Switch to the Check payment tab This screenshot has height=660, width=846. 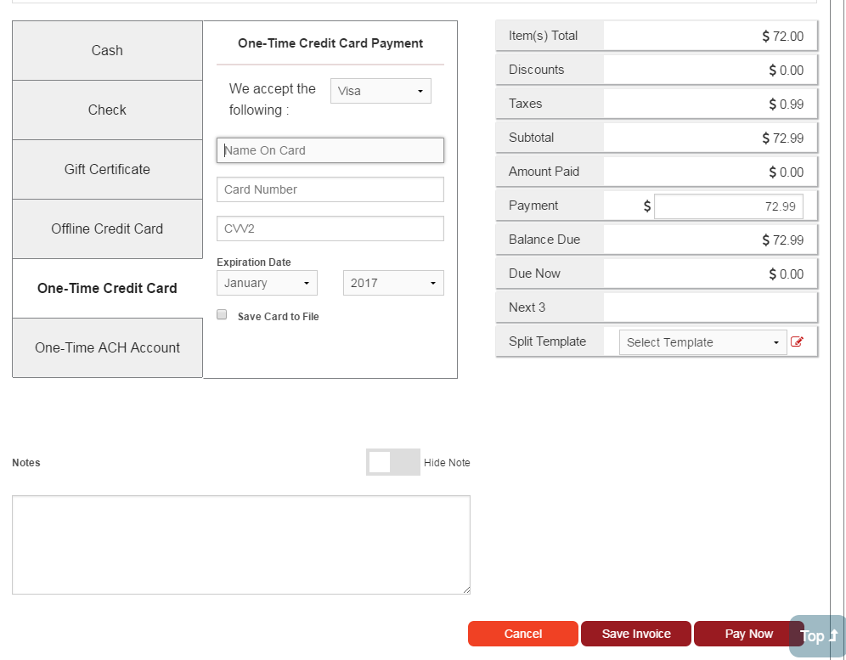click(107, 110)
